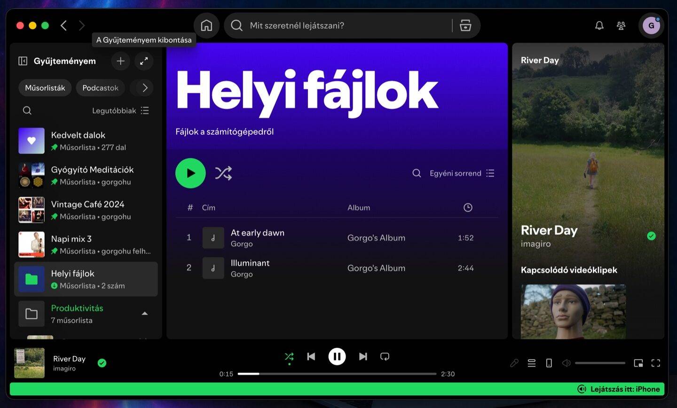Image resolution: width=677 pixels, height=408 pixels.
Task: Open the Egyéni sorrend sort dropdown
Action: (462, 173)
